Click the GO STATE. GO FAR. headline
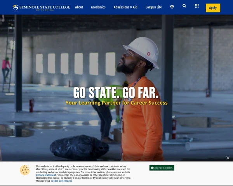233x186 pixels. (x=116, y=93)
